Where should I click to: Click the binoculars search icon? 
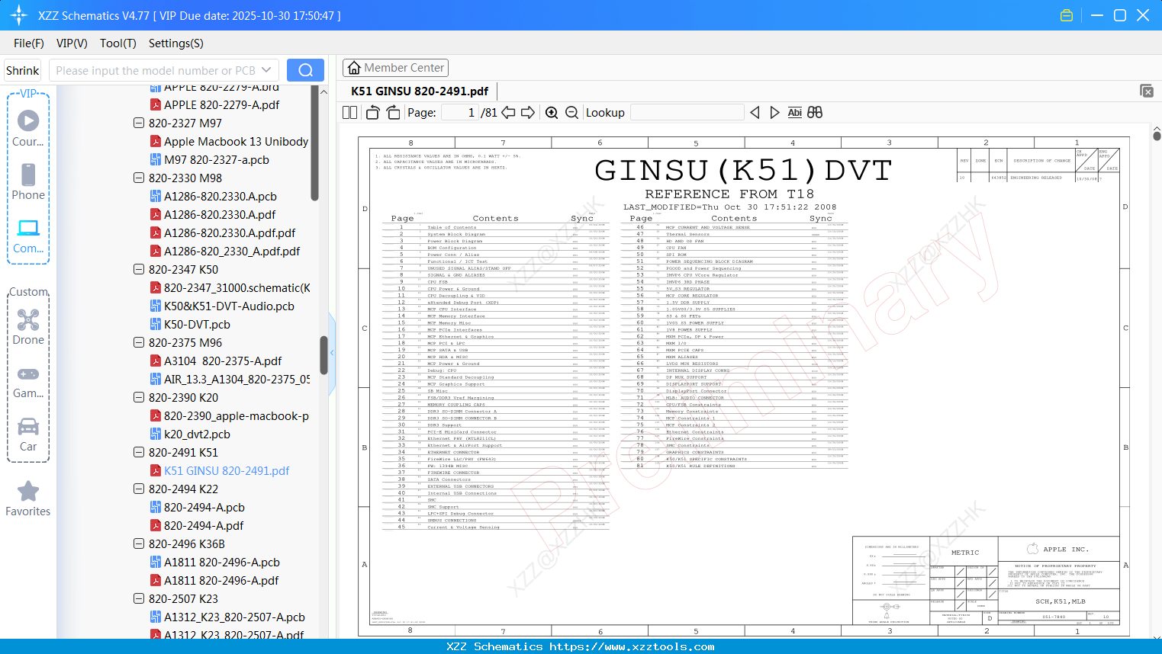click(x=815, y=113)
